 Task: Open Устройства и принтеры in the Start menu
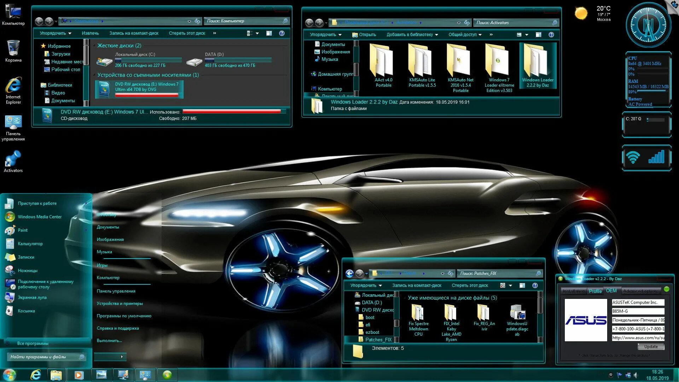coord(120,303)
